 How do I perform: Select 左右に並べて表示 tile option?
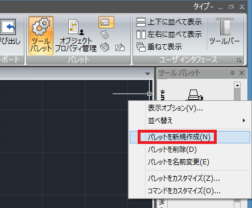[169, 35]
